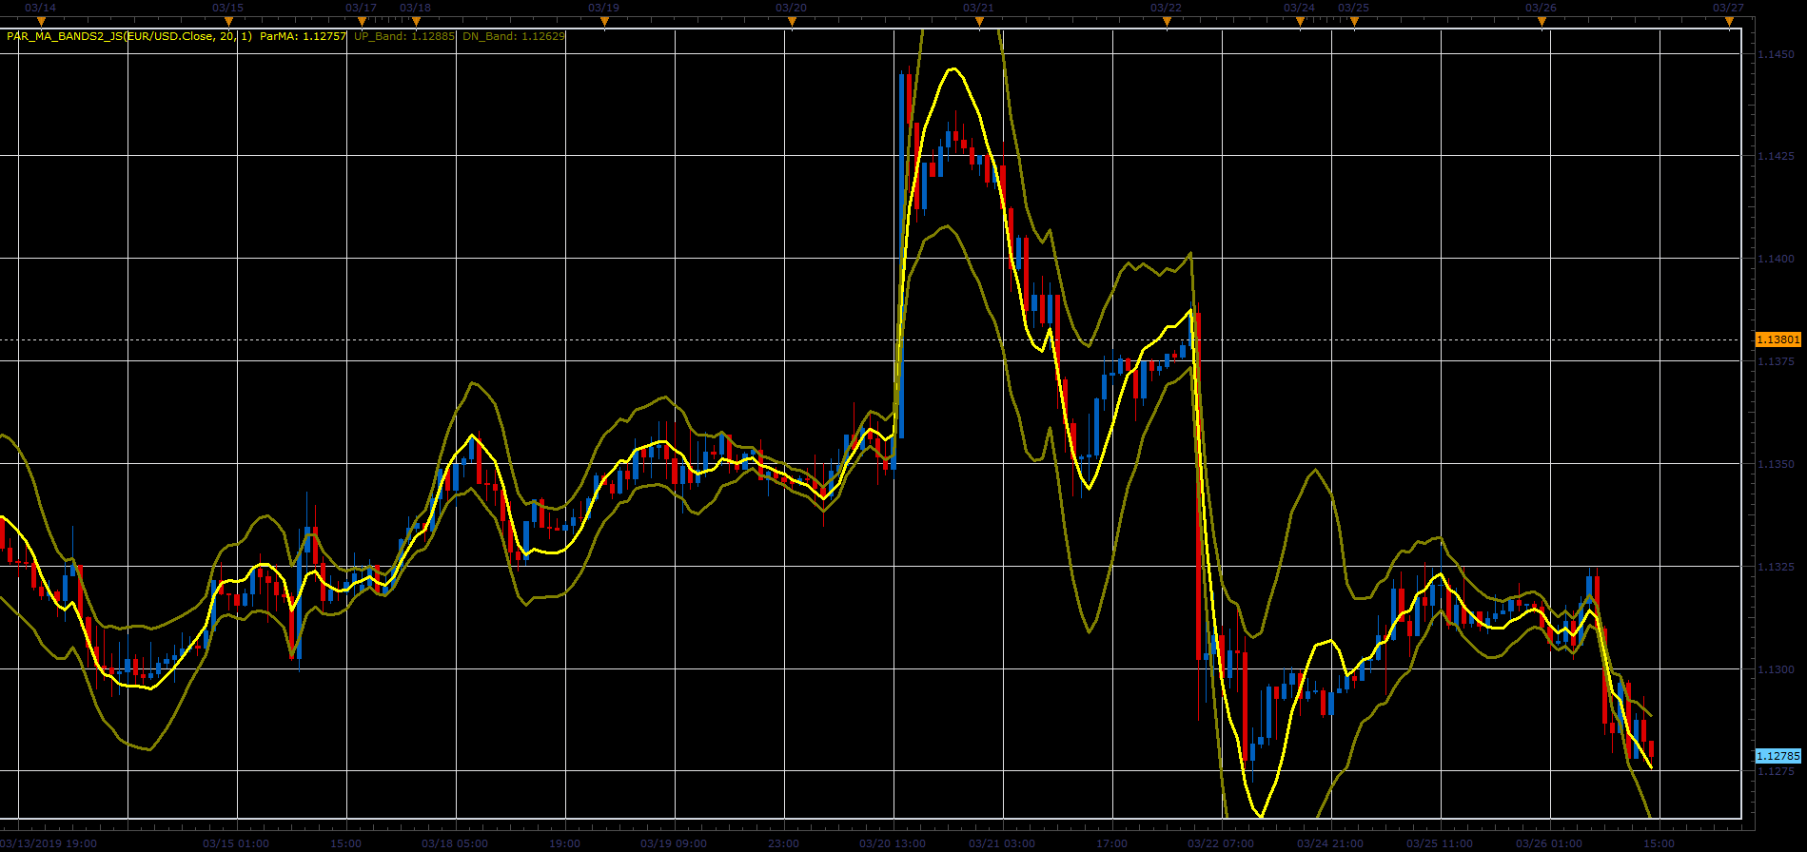Click the 1.1425 price axis label

[1776, 156]
